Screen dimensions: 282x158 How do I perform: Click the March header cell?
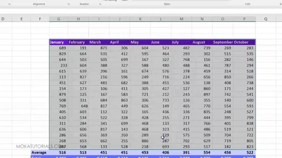pos(99,42)
